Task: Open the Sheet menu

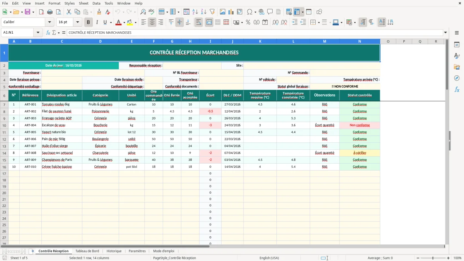Action: coord(84,3)
